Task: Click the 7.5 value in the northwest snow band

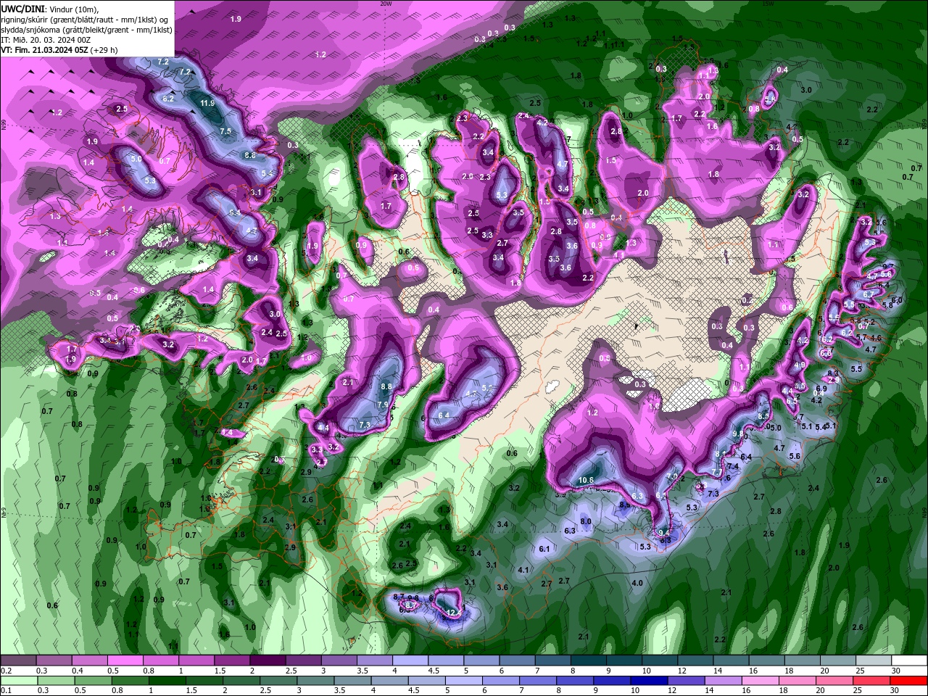Action: click(225, 131)
